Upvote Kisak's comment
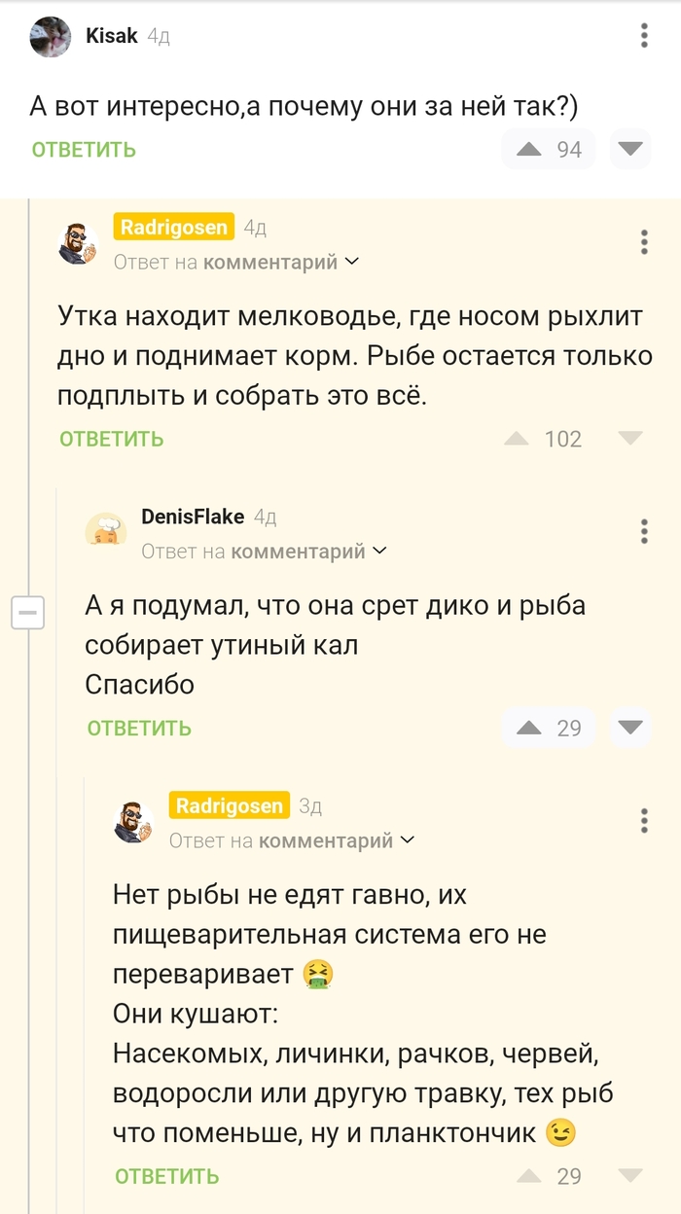The image size is (681, 1214). [529, 149]
